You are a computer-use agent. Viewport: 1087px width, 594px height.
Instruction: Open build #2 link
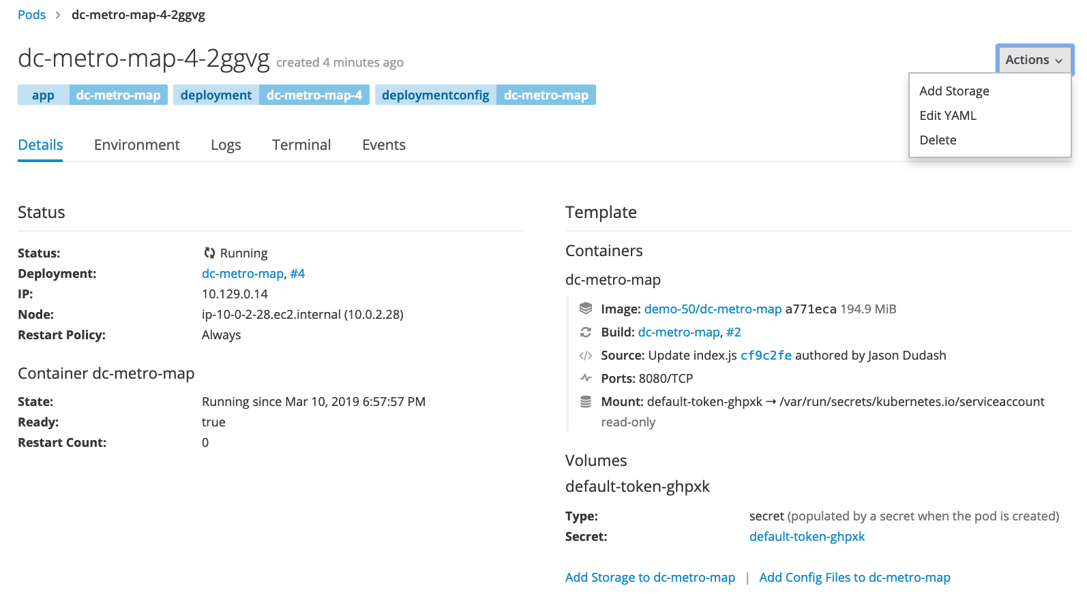[x=734, y=332]
